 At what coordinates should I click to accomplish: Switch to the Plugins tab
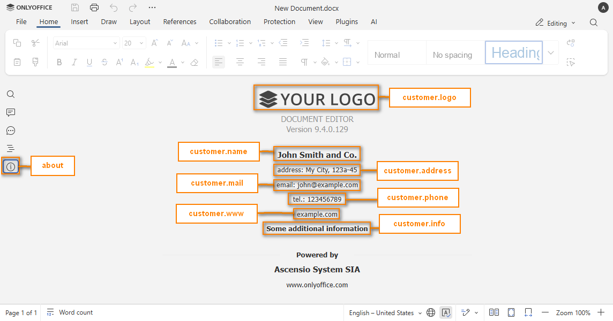[x=347, y=22]
